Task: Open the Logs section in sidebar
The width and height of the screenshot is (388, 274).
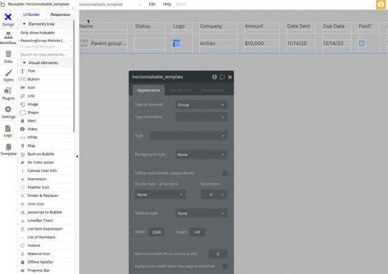Action: 8,131
